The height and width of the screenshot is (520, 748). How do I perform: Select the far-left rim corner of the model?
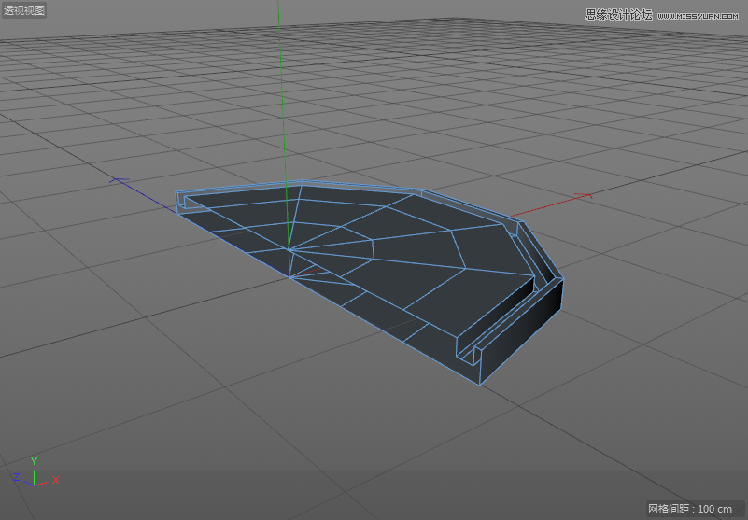click(x=176, y=194)
